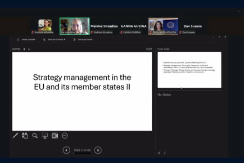244x163 pixels.
Task: Open more slide show options menu
Action: click(x=65, y=136)
